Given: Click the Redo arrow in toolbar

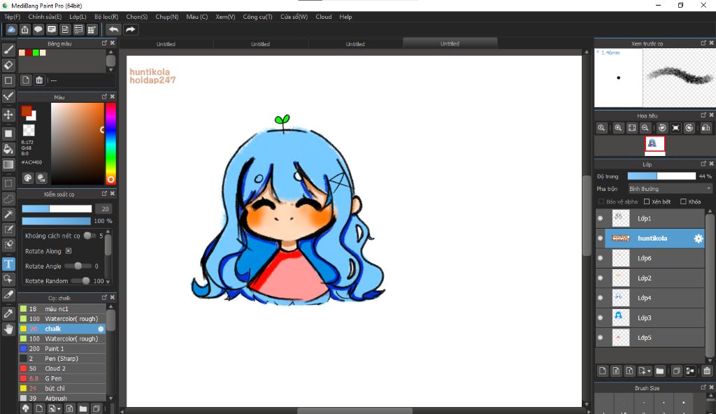Looking at the screenshot, I should pos(131,29).
